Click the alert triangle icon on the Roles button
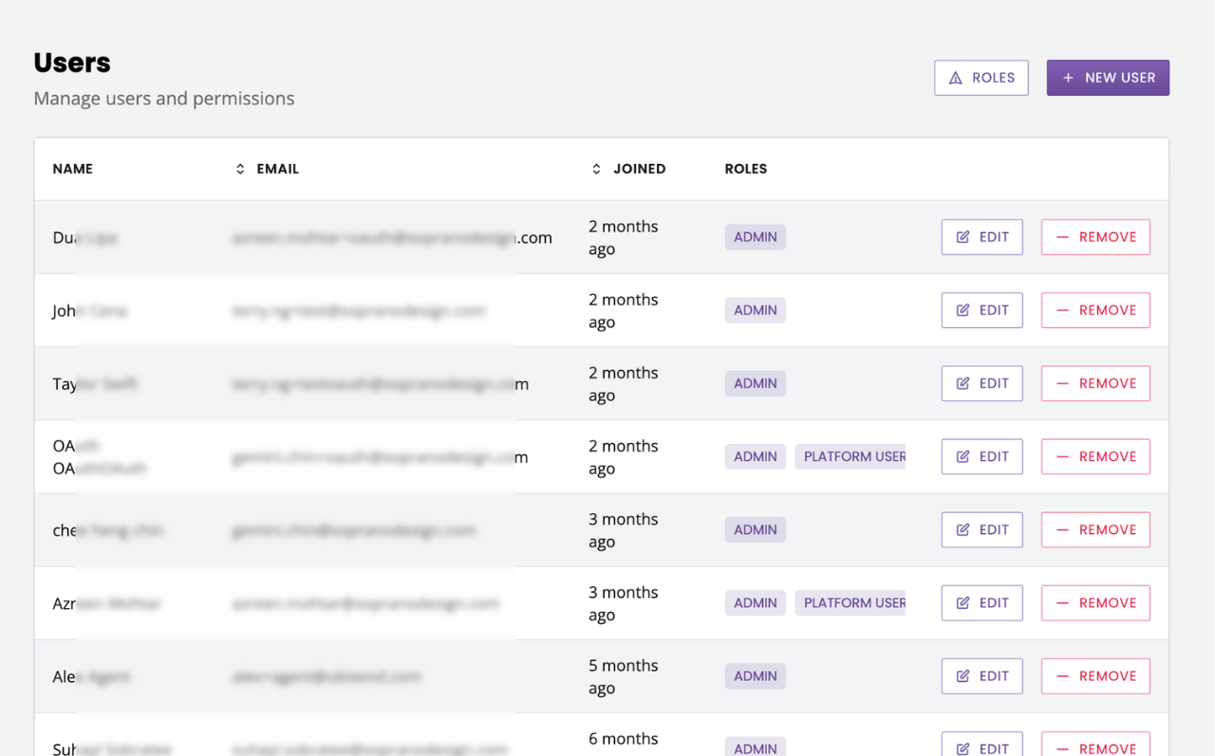Image resolution: width=1215 pixels, height=756 pixels. pyautogui.click(x=954, y=77)
